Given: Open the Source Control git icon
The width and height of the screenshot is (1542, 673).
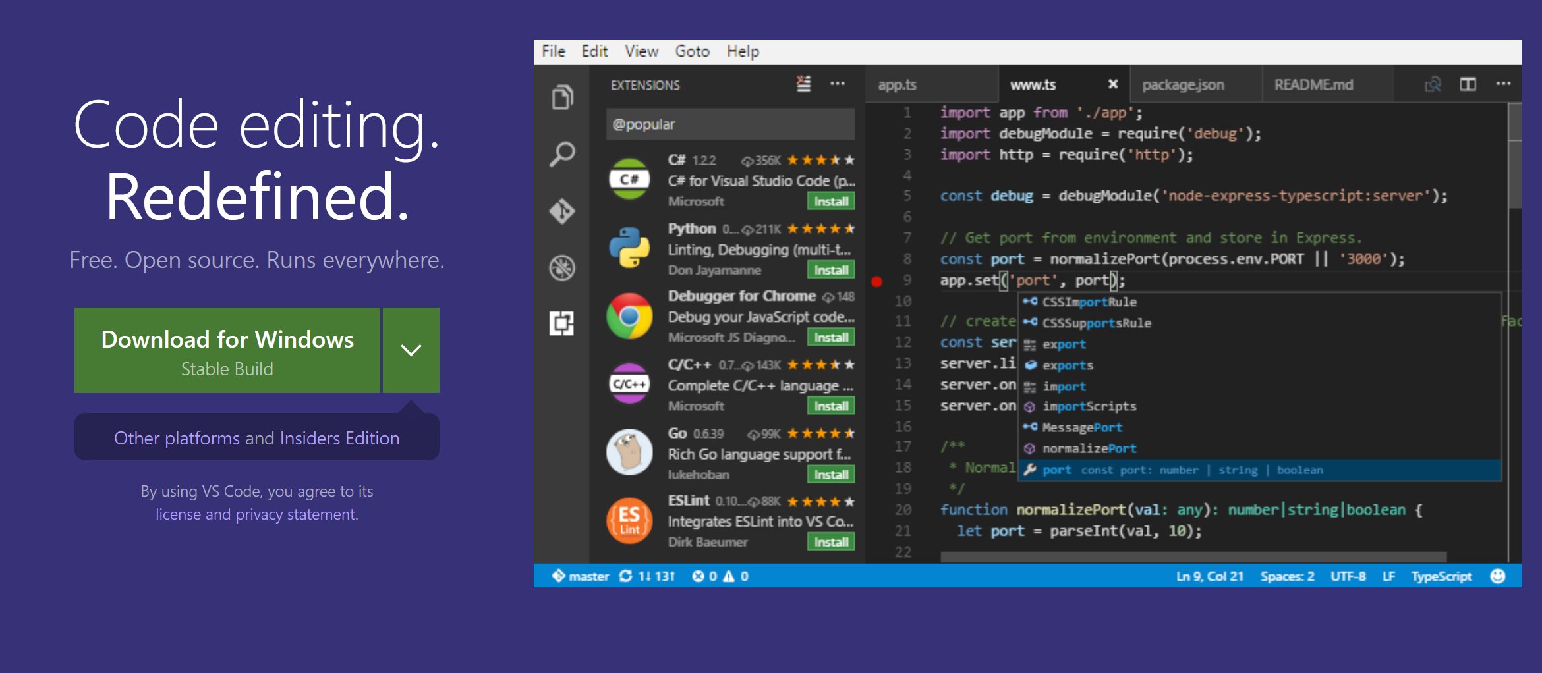Looking at the screenshot, I should click(561, 211).
